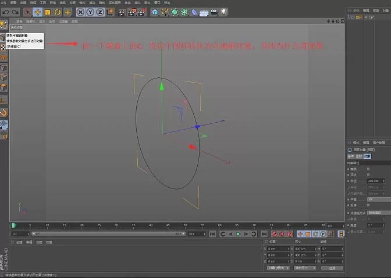The image size is (391, 278).
Task: Toggle the autokeying red button
Action: (x=282, y=234)
